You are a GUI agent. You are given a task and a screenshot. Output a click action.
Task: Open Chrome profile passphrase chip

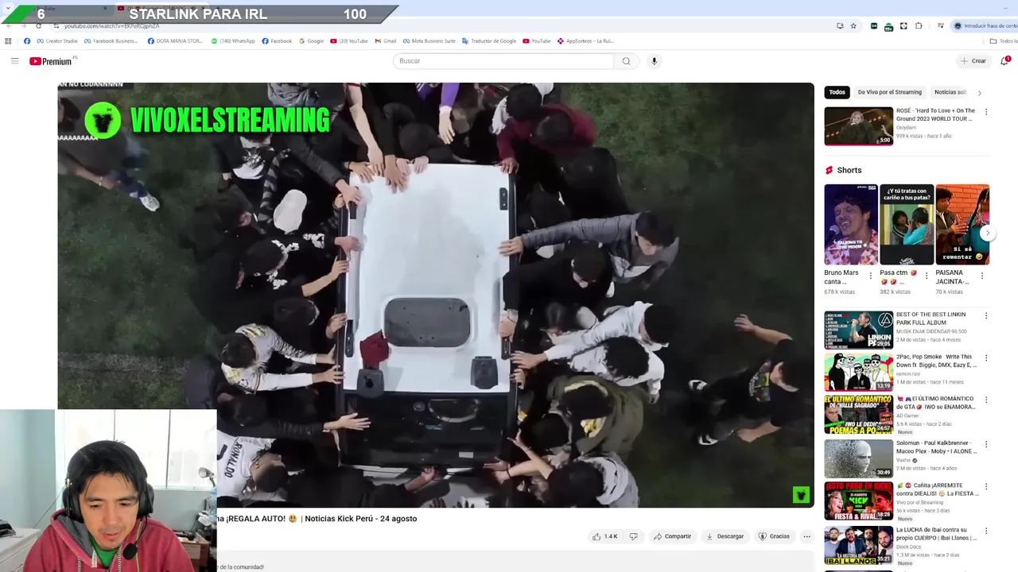[985, 26]
